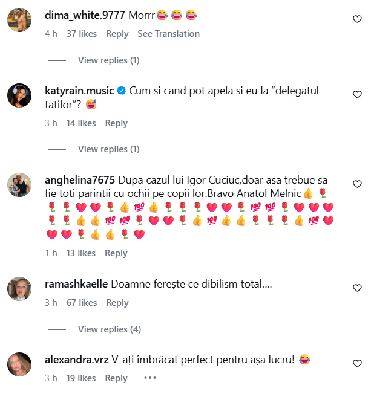Viewport: 368px width, 394px height.
Task: Tap the heart next to alexandra.vrz's comment
Action: [x=357, y=364]
